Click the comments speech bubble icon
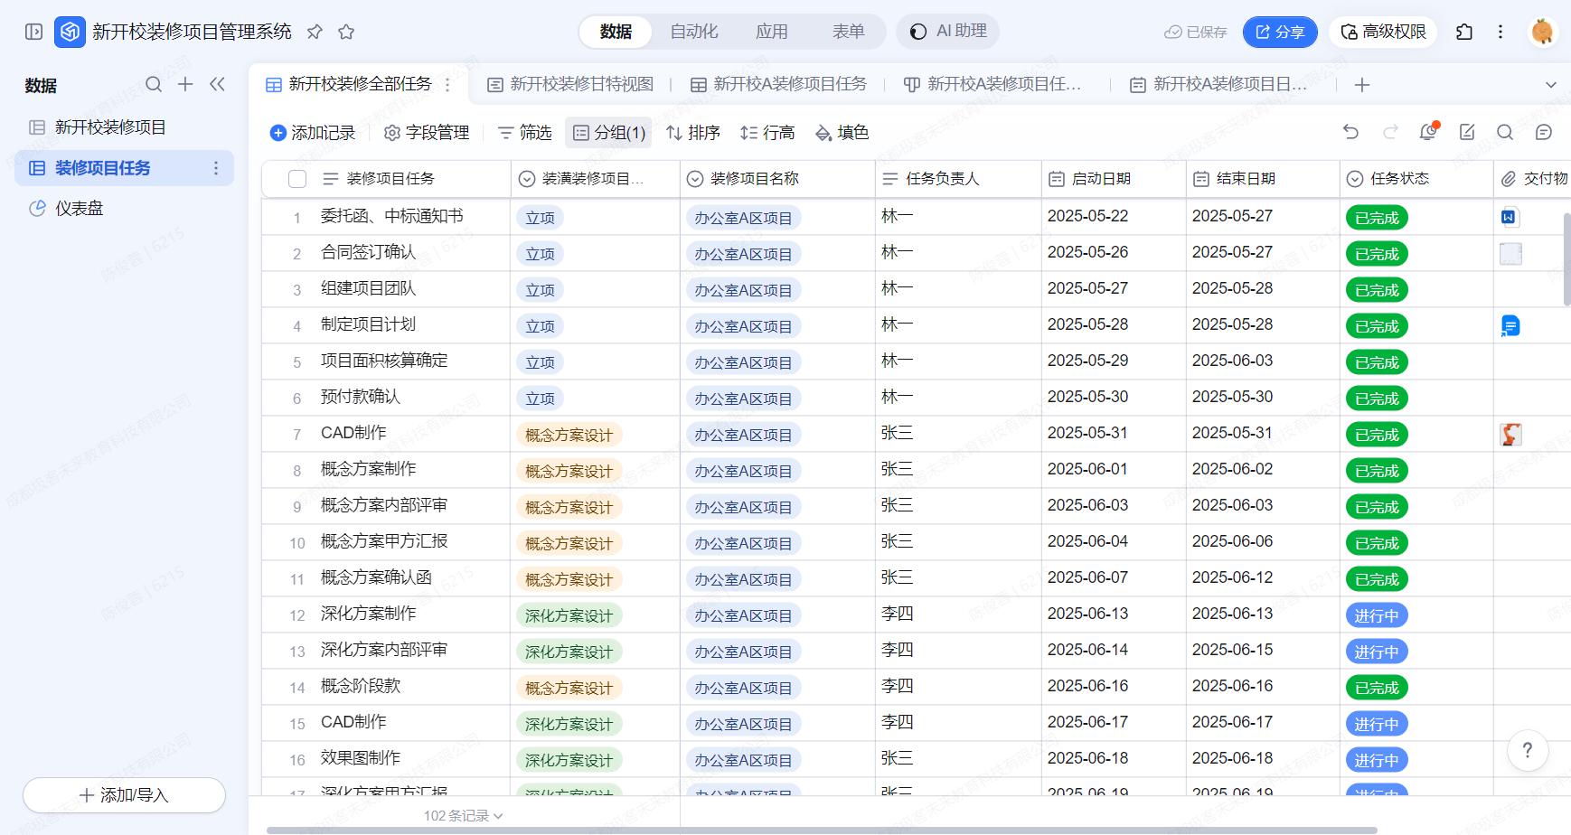 tap(1544, 132)
